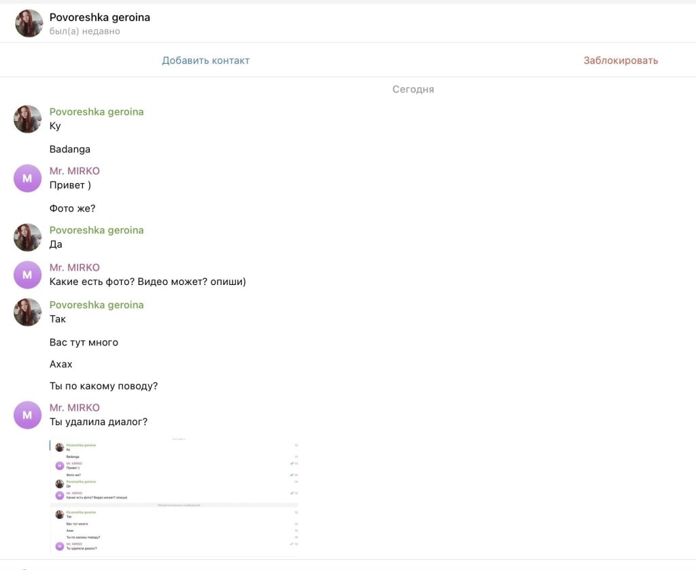
Task: Click Povoreshka geroina avatar beside "Ку" message
Action: coord(27,119)
